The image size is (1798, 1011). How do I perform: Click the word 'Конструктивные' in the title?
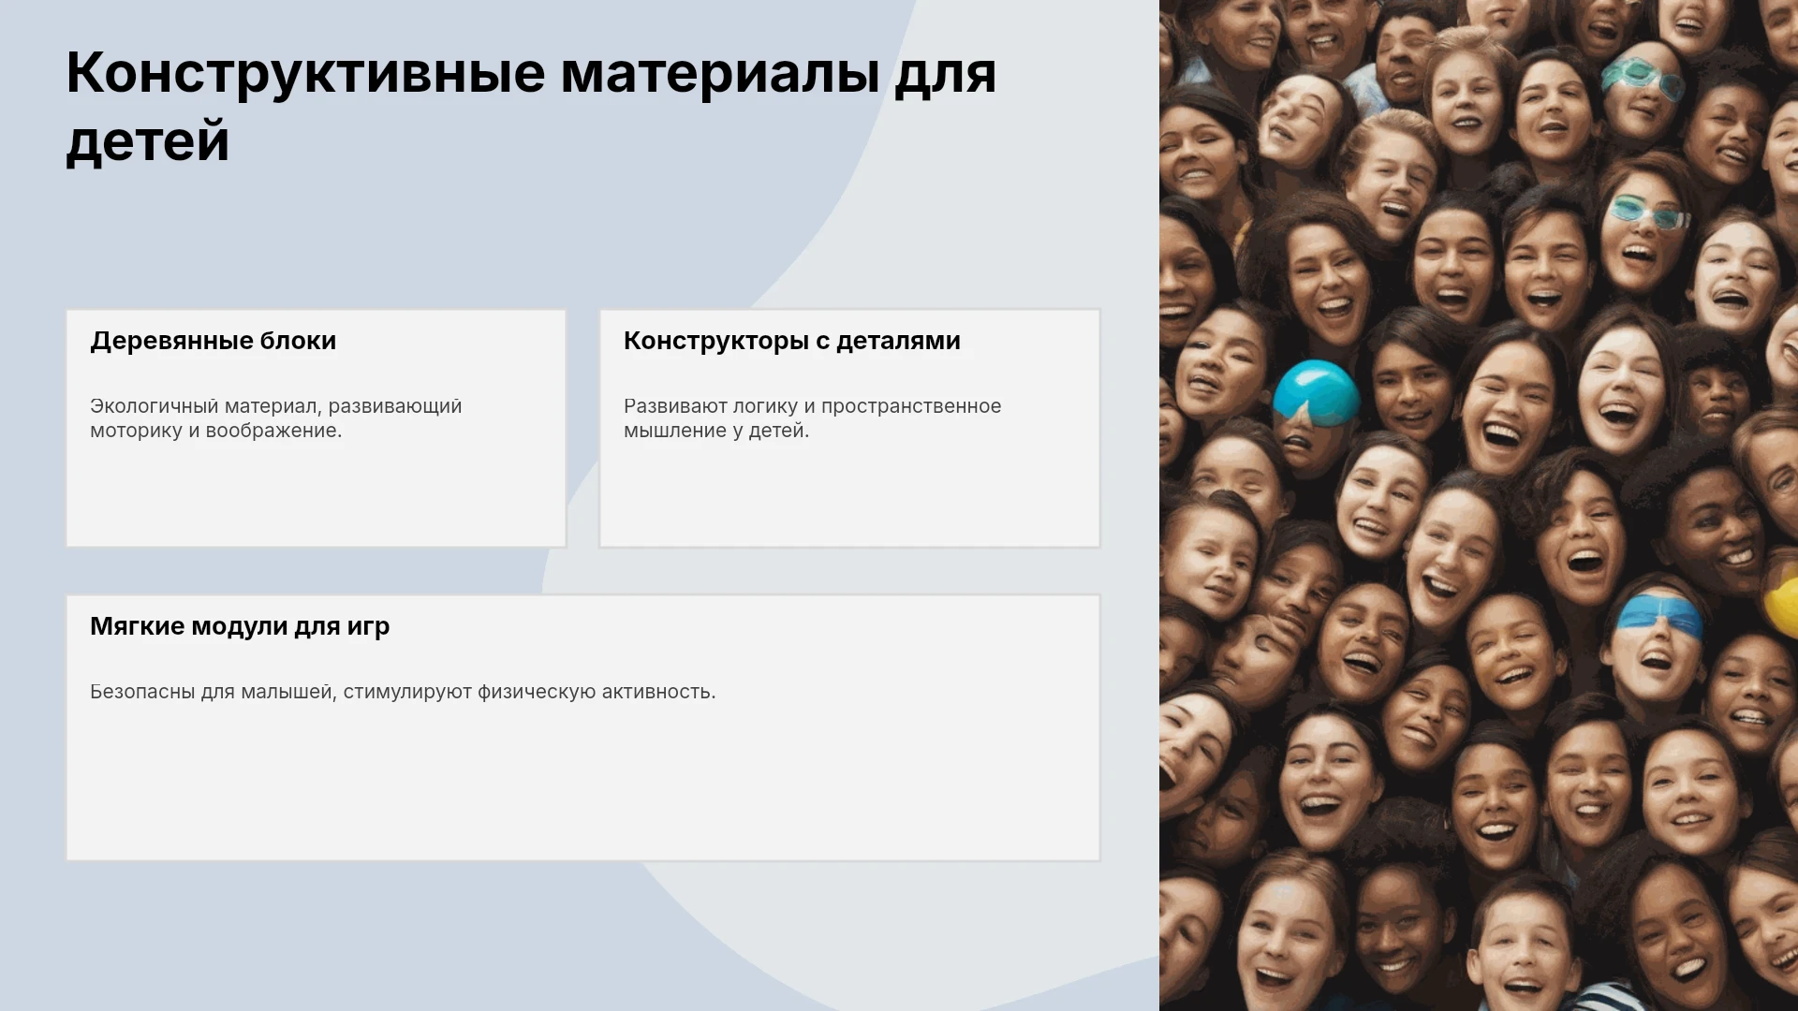[305, 73]
